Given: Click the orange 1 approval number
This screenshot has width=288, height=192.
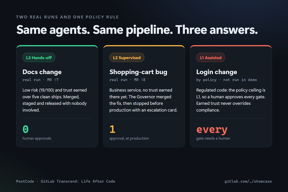Looking at the screenshot, I should pos(112,129).
